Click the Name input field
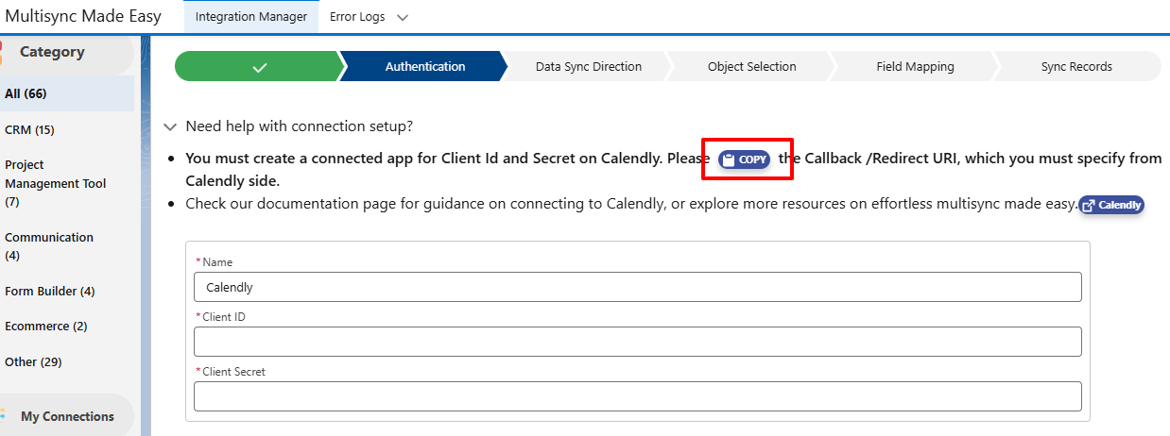The height and width of the screenshot is (436, 1170). [x=637, y=287]
